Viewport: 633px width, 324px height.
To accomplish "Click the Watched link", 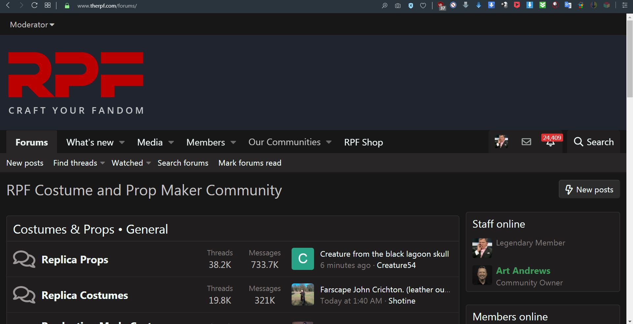I will (127, 163).
